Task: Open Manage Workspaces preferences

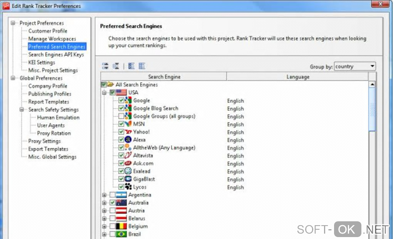Action: click(x=52, y=39)
